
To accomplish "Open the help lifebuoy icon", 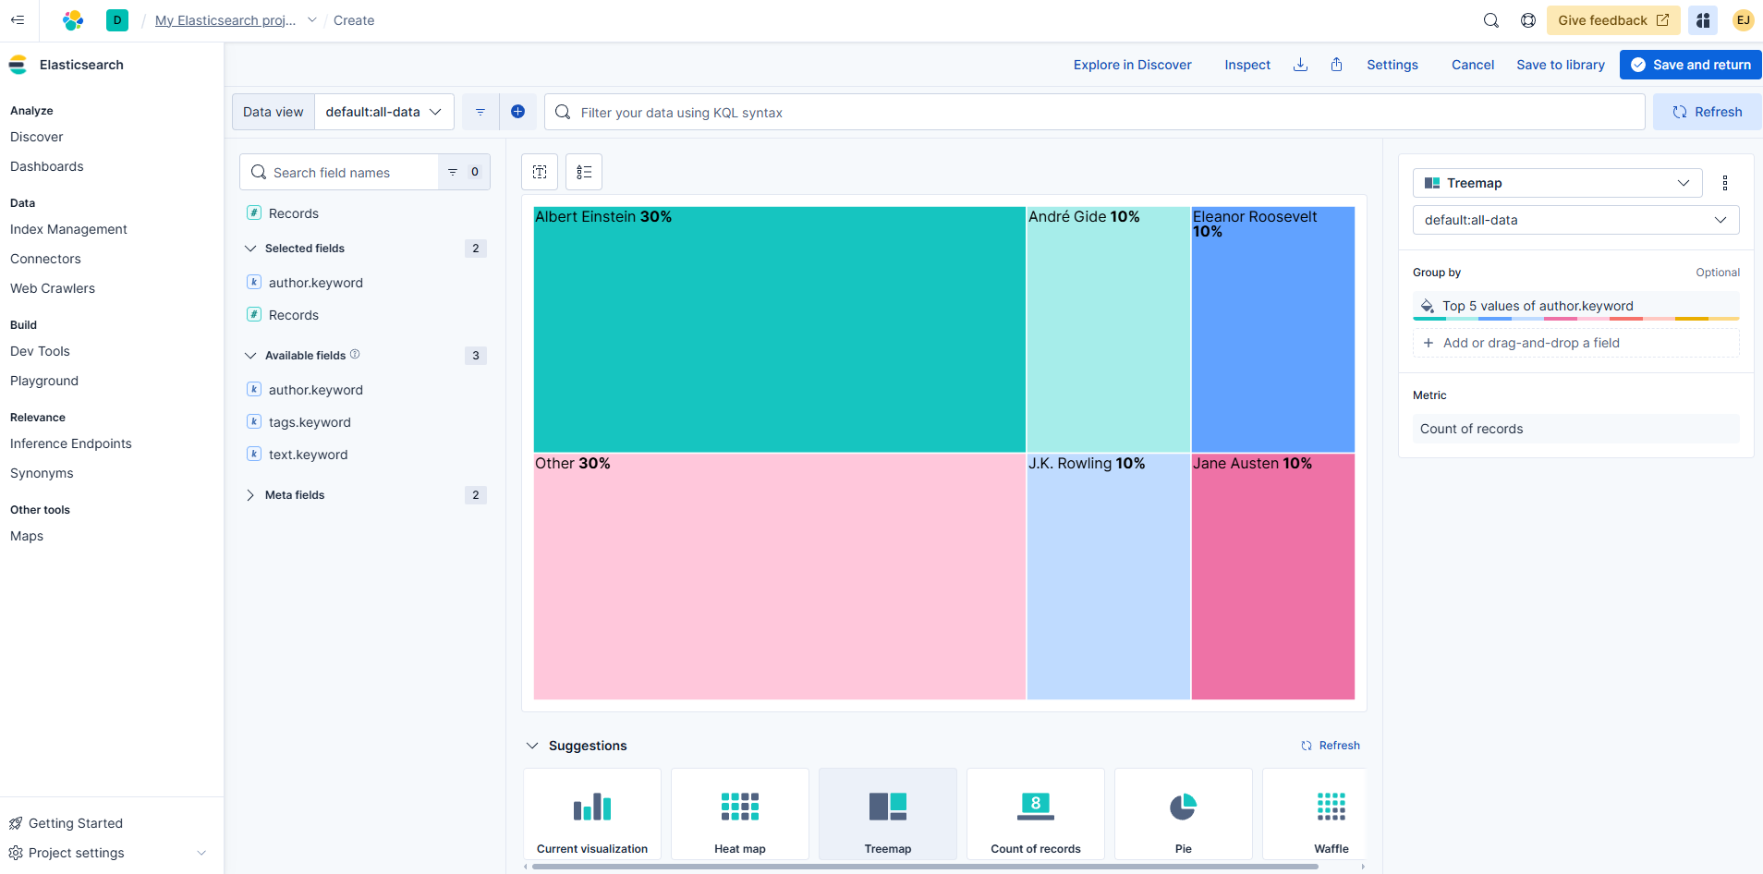I will (1528, 20).
